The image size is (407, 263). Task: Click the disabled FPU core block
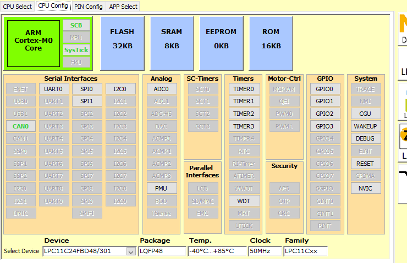click(76, 63)
